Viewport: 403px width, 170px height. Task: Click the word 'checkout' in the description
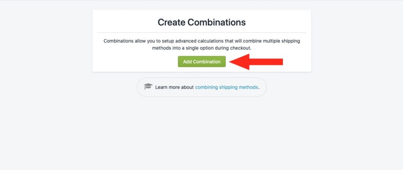[241, 48]
